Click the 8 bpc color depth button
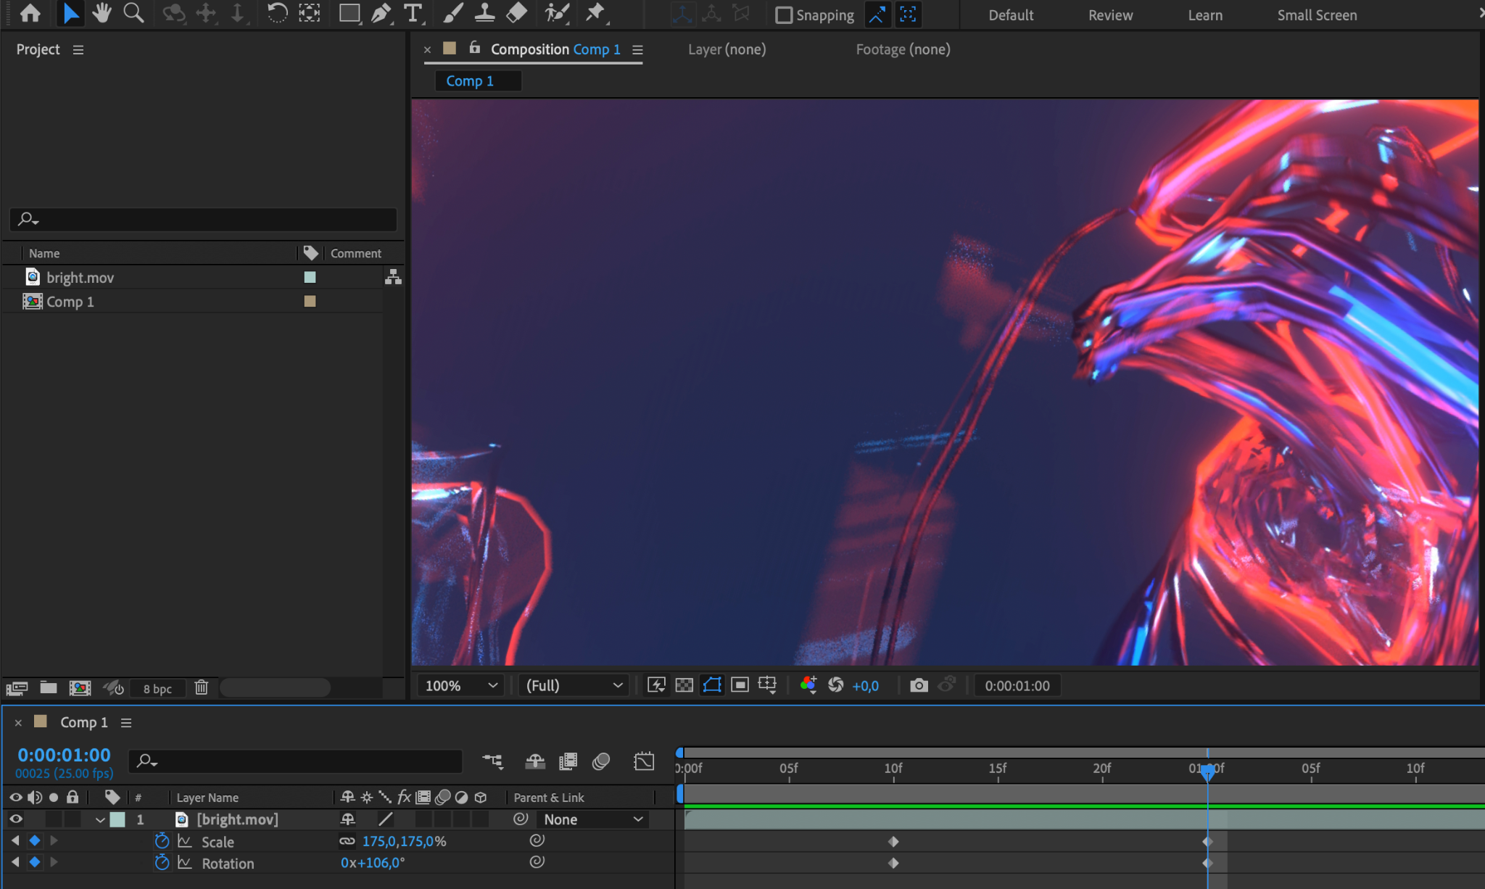 point(157,688)
